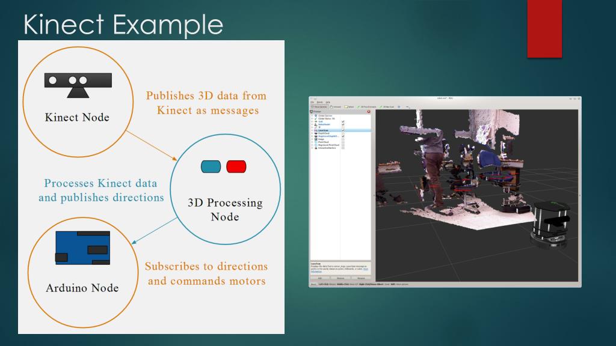Viewport: 616px width, 346px height.
Task: Uncheck the RobotModel display checkbox
Action: tap(343, 124)
